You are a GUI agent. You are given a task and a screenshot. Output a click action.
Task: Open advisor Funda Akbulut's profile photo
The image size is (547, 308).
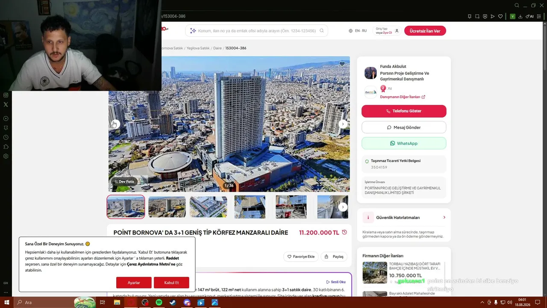[x=371, y=73]
